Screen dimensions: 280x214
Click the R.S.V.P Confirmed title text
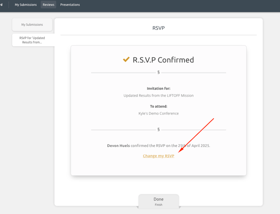163,60
